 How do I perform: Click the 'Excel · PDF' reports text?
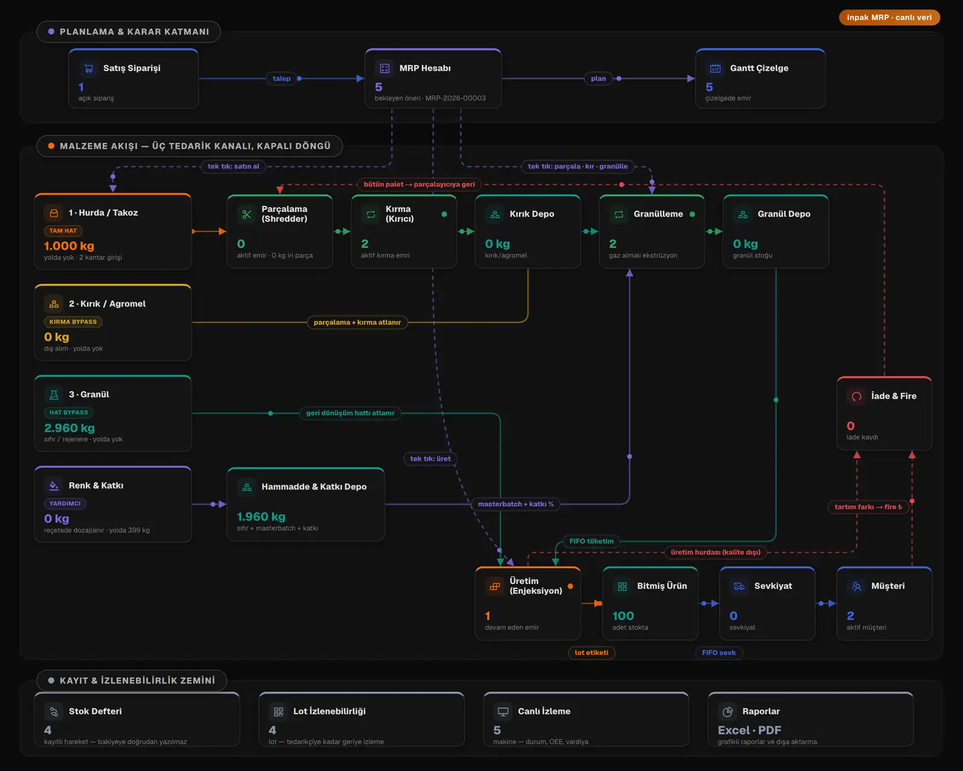tap(749, 731)
